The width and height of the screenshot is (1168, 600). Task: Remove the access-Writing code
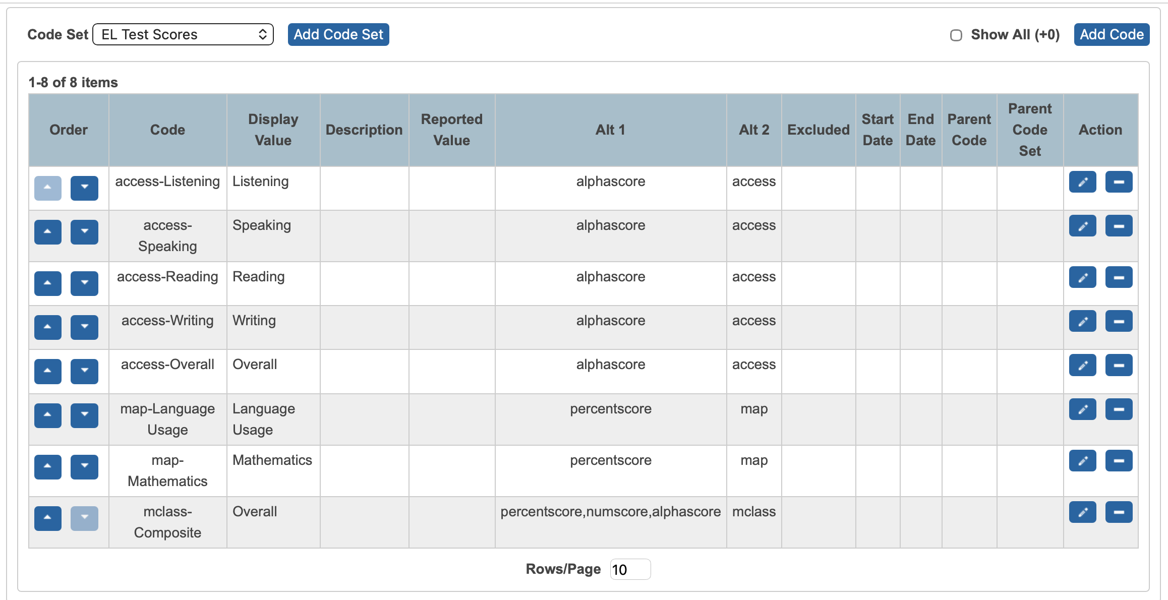point(1119,321)
